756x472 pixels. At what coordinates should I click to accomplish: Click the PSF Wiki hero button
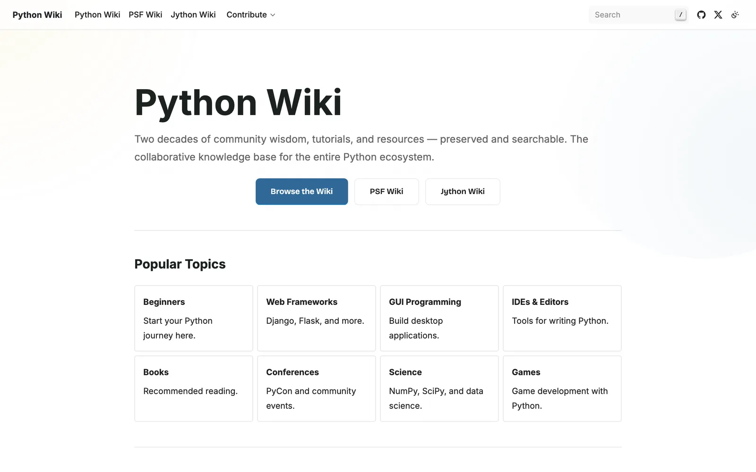(x=387, y=192)
